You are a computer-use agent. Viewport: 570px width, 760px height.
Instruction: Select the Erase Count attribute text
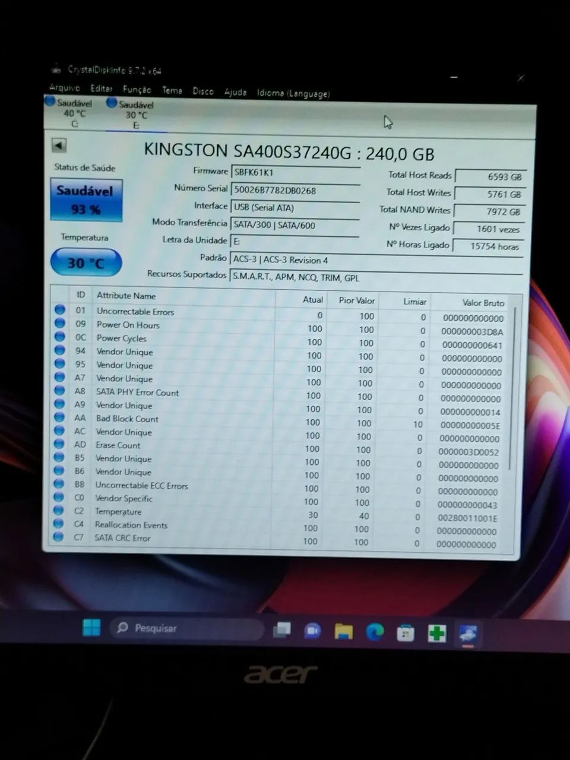(x=118, y=445)
